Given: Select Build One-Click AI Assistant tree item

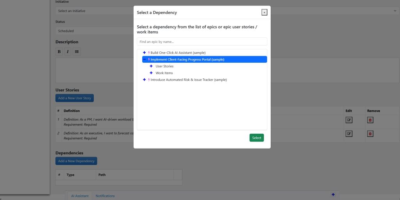Looking at the screenshot, I should (x=178, y=53).
